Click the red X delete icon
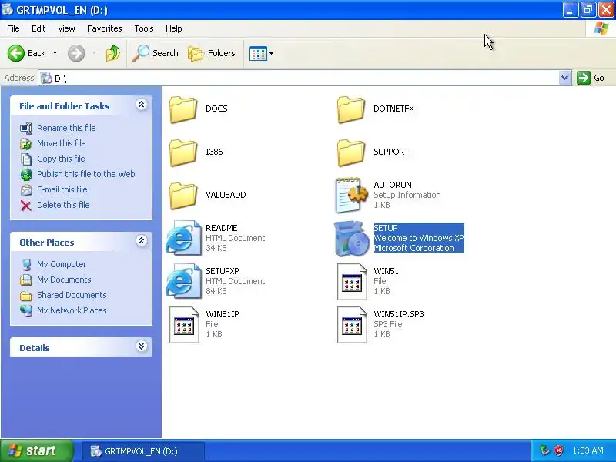This screenshot has width=616, height=462. pos(26,206)
